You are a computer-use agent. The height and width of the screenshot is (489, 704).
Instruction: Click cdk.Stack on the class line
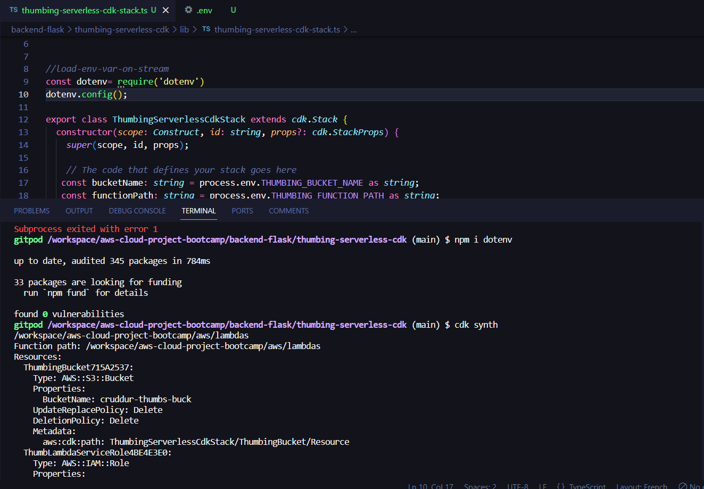pyautogui.click(x=314, y=120)
